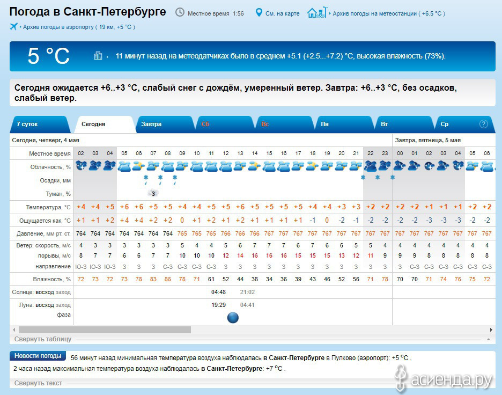Click the cloudiness icon for hour 02 today
The width and height of the screenshot is (502, 395).
(x=81, y=166)
